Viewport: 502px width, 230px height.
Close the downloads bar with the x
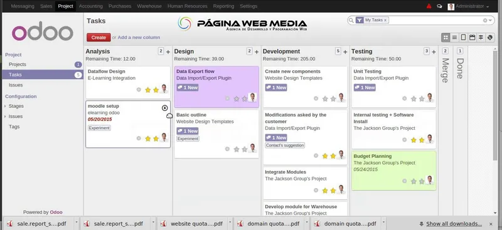coord(491,224)
